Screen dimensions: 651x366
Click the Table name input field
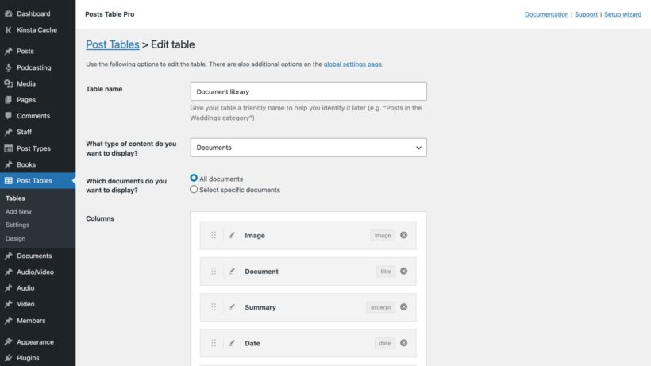tap(309, 91)
